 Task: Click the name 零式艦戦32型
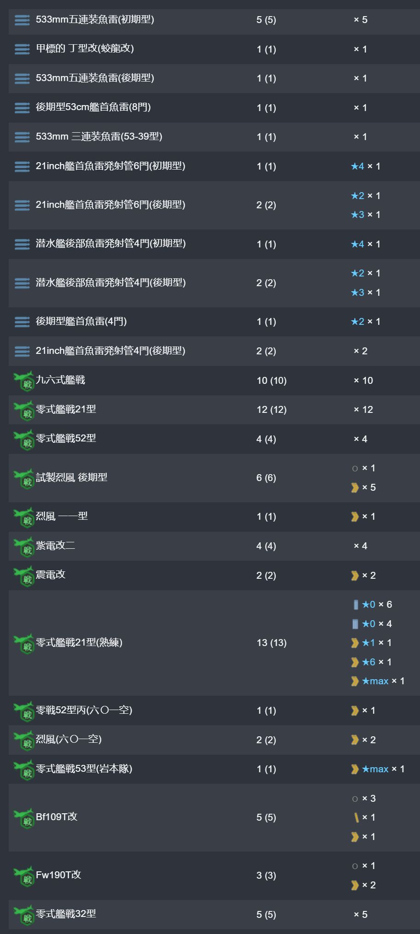[66, 914]
